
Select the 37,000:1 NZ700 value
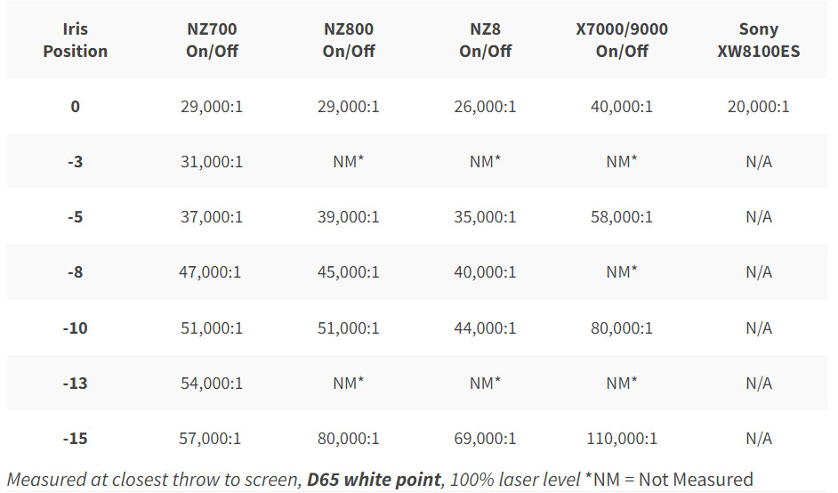coord(212,217)
